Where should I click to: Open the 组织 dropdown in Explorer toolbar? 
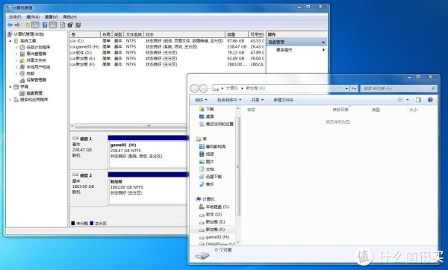click(x=201, y=100)
